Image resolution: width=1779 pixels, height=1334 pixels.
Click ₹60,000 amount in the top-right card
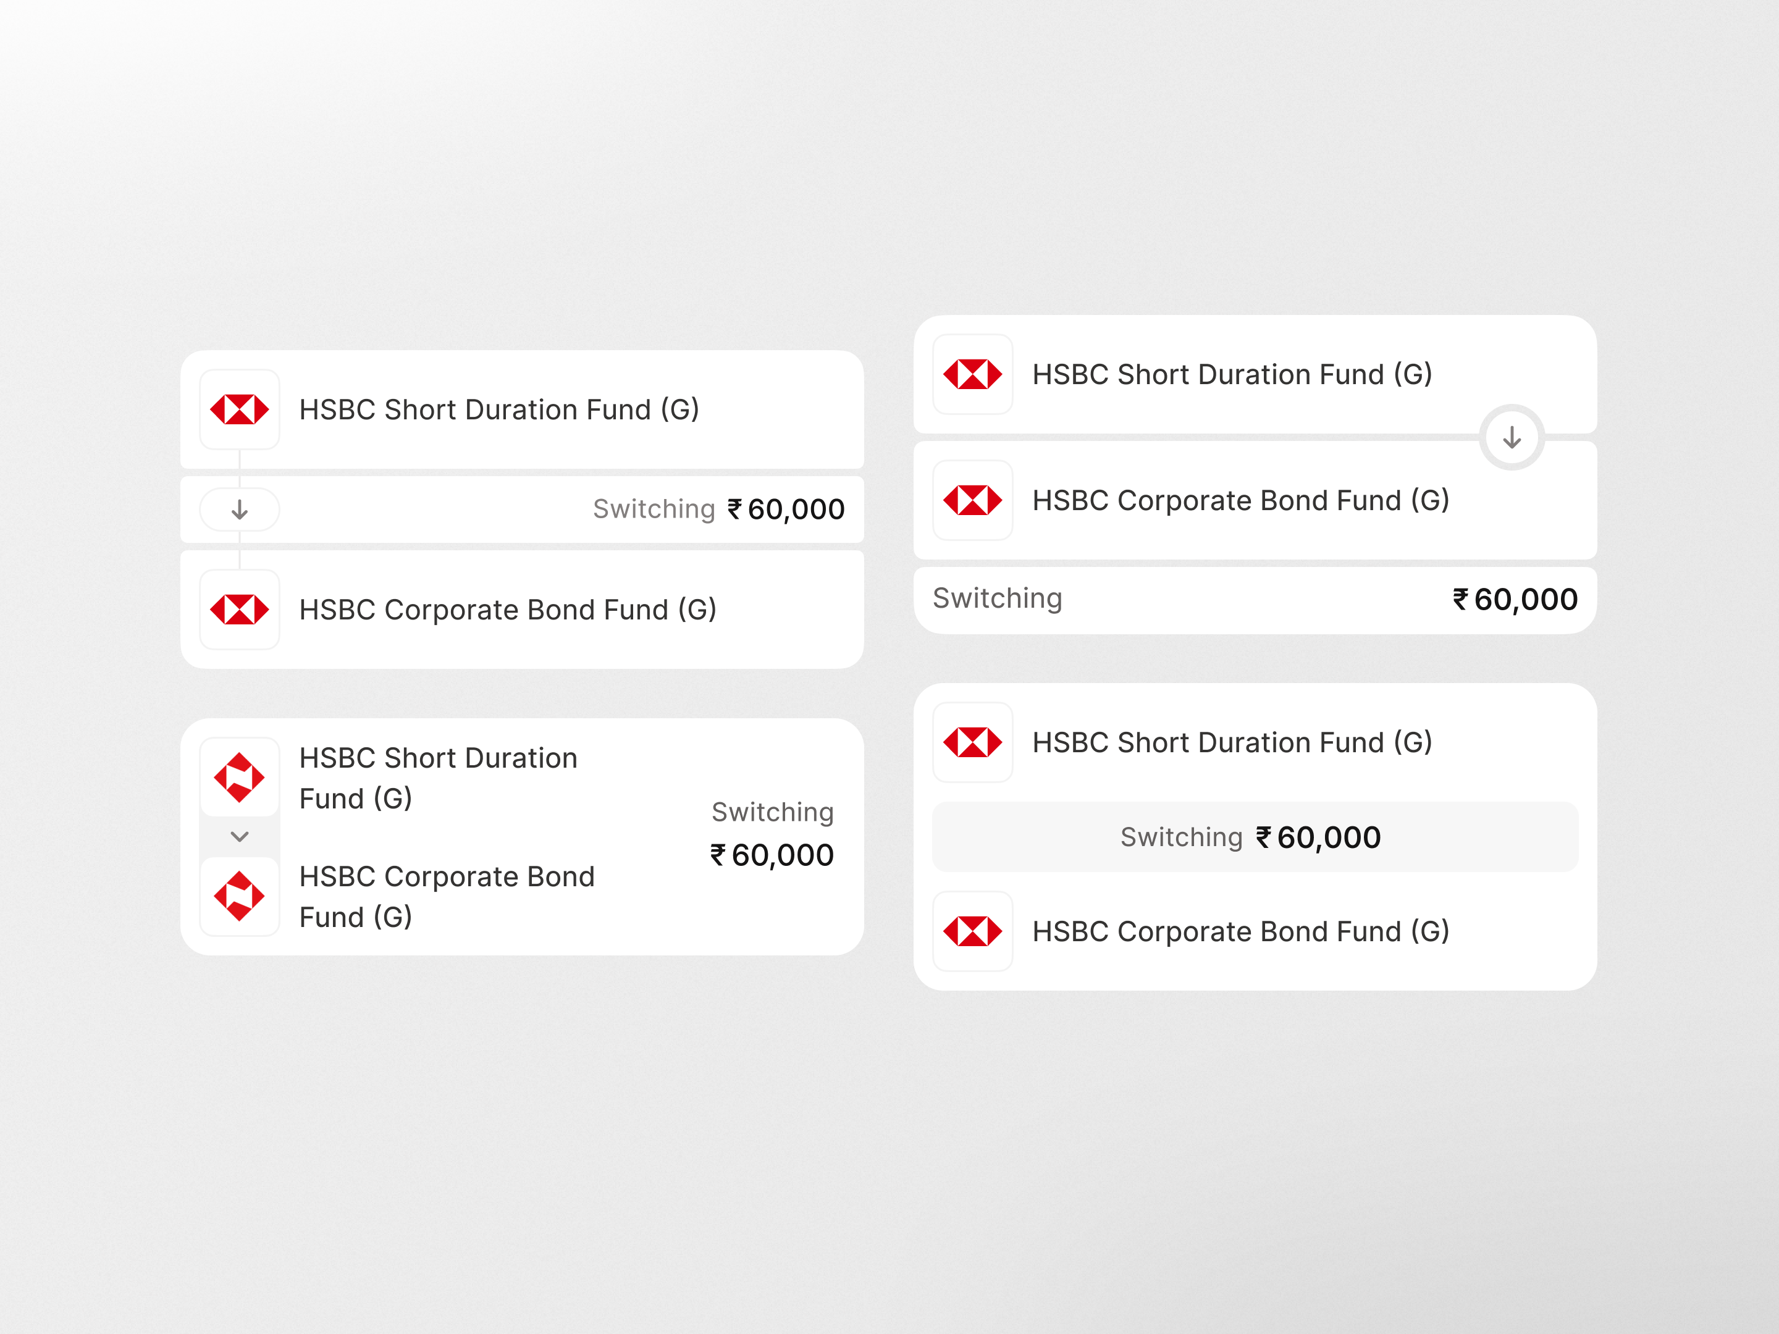click(x=1515, y=600)
